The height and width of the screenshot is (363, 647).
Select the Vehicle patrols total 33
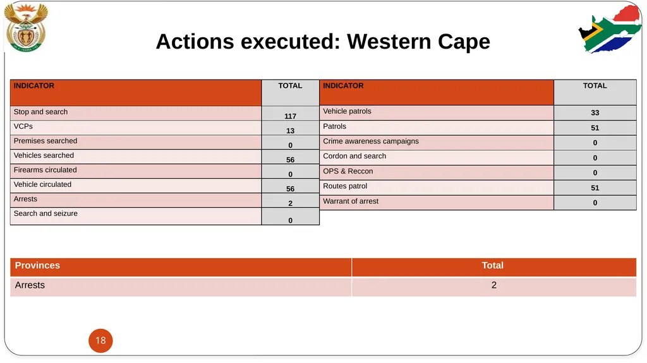tap(595, 112)
